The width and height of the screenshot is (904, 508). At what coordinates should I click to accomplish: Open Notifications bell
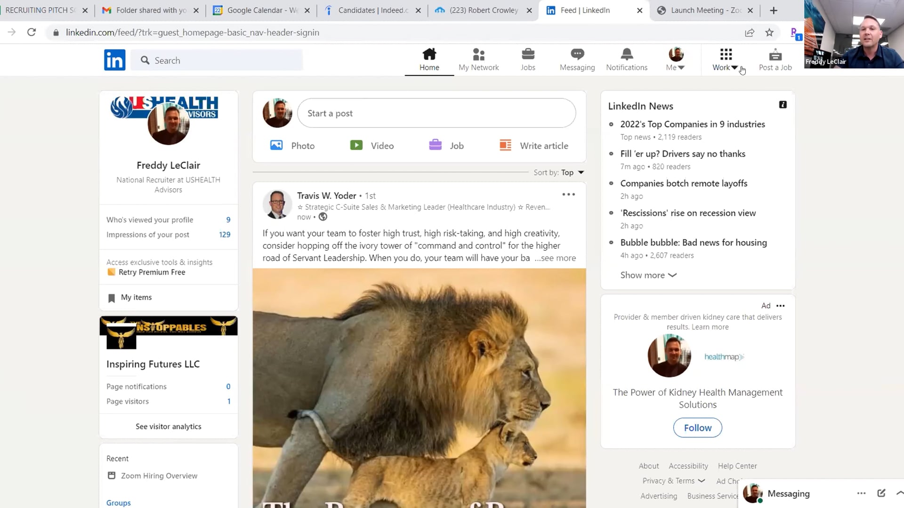pyautogui.click(x=627, y=60)
